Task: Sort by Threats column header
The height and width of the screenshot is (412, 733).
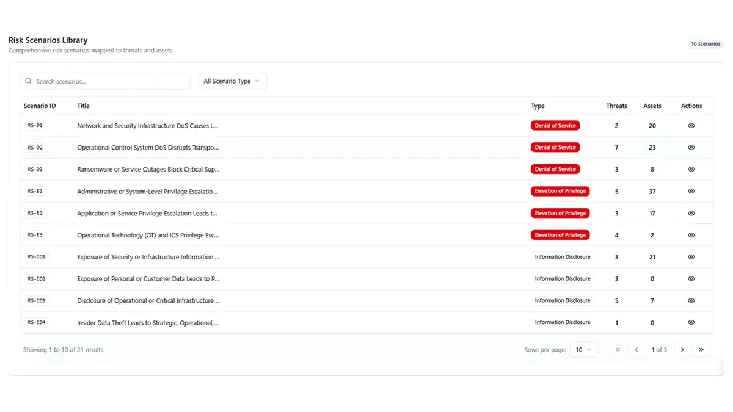Action: coord(616,106)
